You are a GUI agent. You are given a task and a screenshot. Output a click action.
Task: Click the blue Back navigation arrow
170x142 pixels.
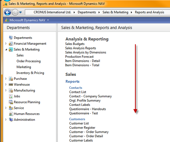point(7,12)
